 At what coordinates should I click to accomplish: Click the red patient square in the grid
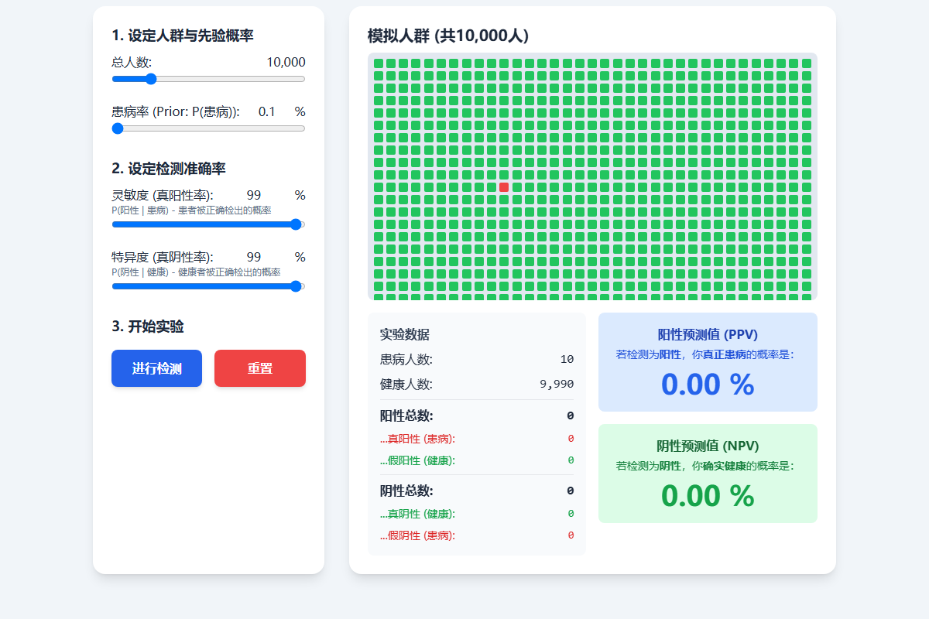coord(504,187)
